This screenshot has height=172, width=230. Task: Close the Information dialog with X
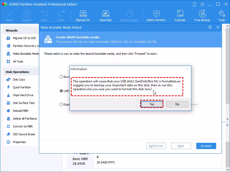(187, 69)
